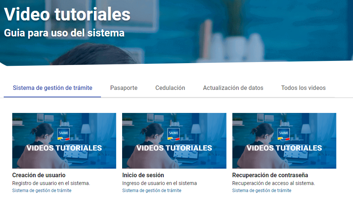Click the SAIME logo on Creación de usuario thumbnail
This screenshot has width=353, height=198.
tap(63, 134)
